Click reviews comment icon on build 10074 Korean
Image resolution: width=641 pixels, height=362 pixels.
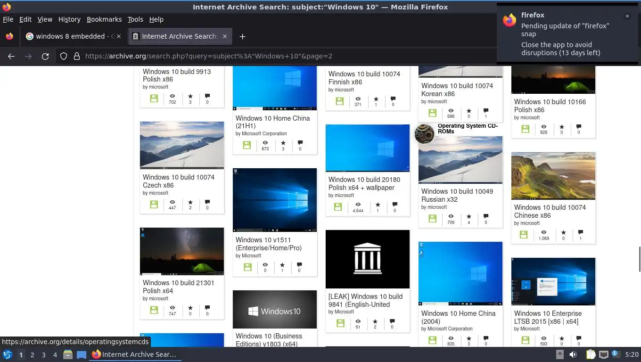486,110
